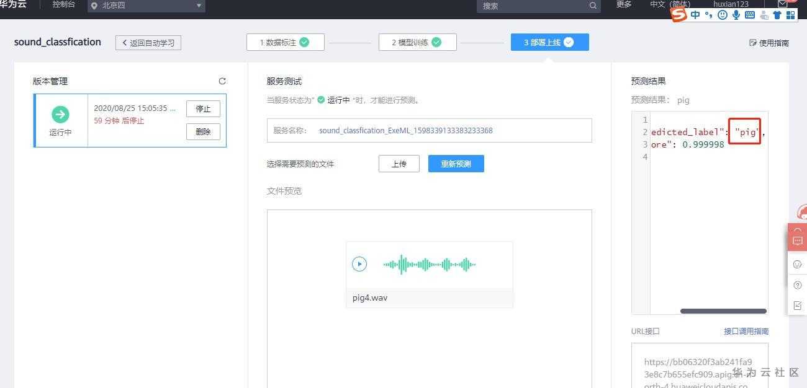Image resolution: width=807 pixels, height=388 pixels.
Task: Click the service name sound_classfication_ExeML link
Action: [x=406, y=131]
